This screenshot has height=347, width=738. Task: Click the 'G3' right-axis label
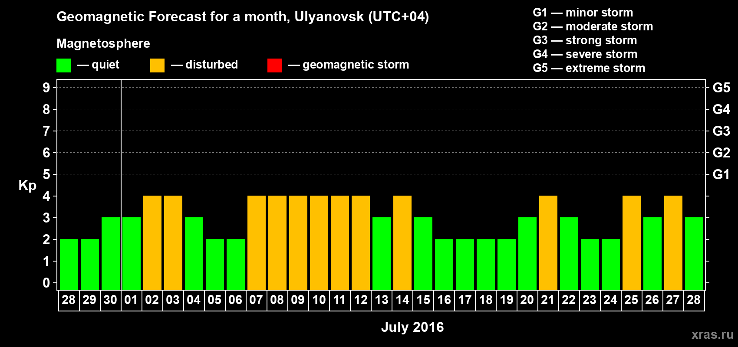pos(722,131)
